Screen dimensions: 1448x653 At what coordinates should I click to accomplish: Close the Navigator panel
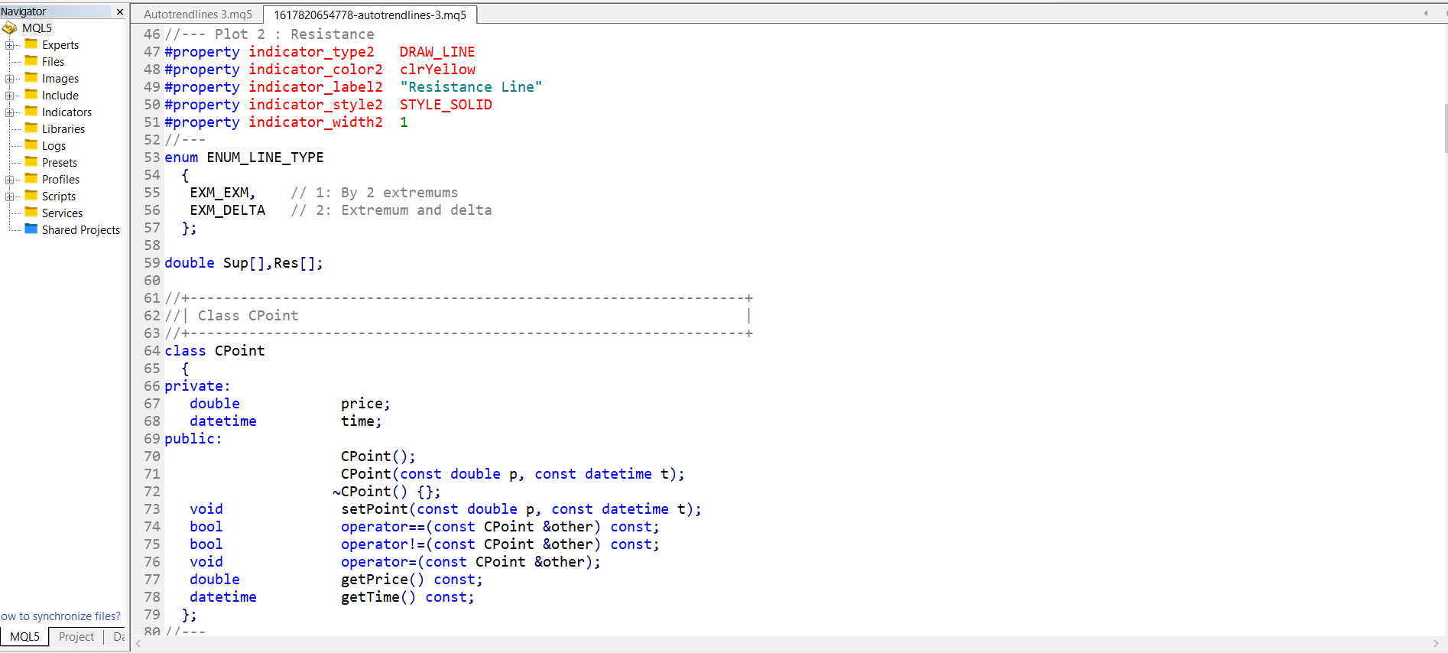(x=119, y=11)
